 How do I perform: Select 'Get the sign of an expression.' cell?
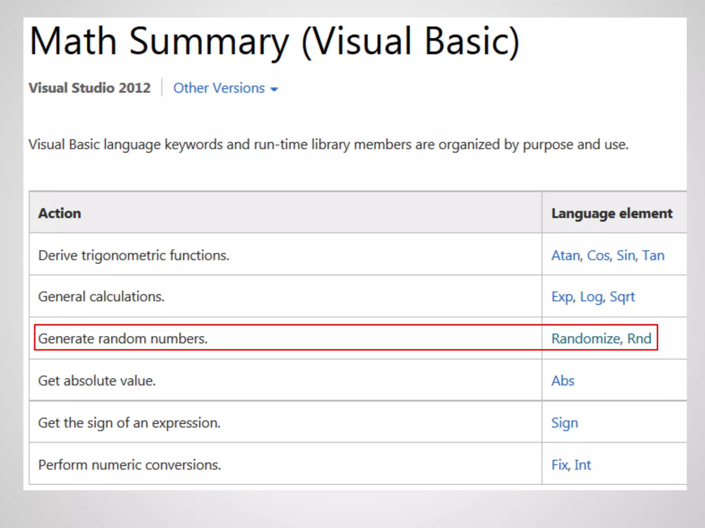286,422
